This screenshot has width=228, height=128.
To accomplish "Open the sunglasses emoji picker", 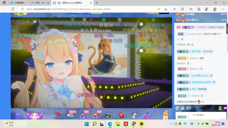I will click(x=220, y=108).
